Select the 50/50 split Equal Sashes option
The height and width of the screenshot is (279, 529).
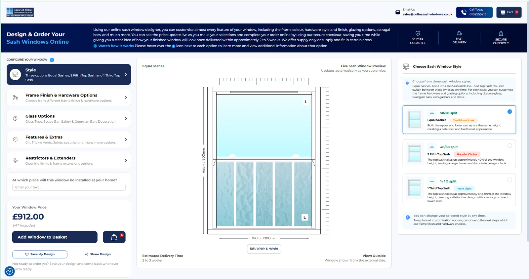click(x=459, y=120)
